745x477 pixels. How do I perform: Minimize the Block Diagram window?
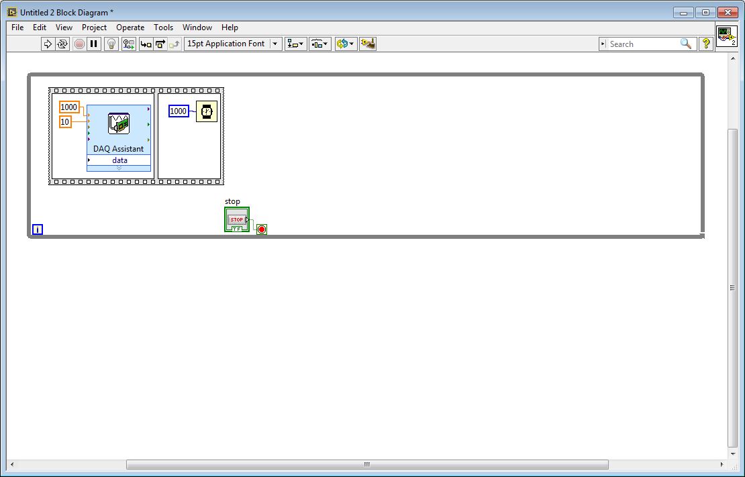pyautogui.click(x=684, y=13)
